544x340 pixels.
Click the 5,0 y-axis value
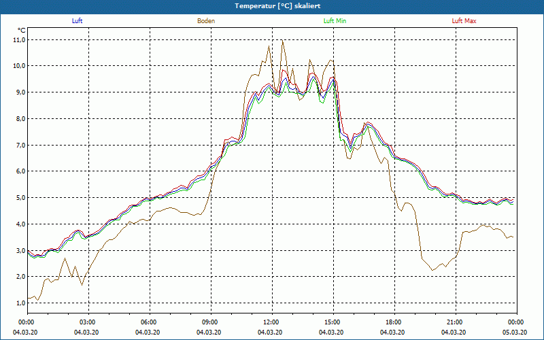(21, 198)
